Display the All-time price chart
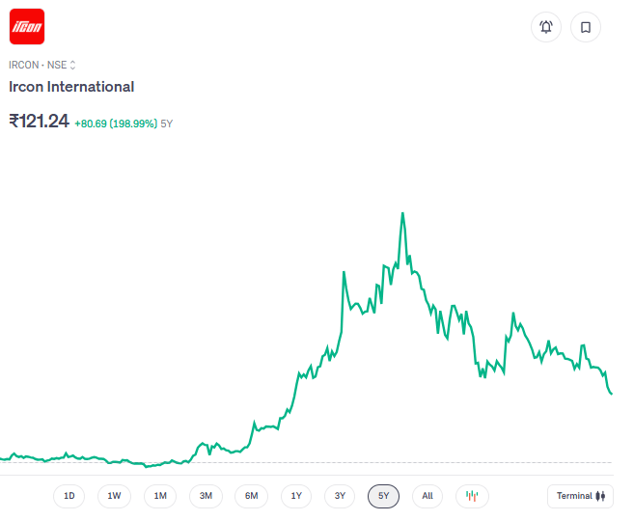Viewport: 634px width, 521px height. pos(427,496)
